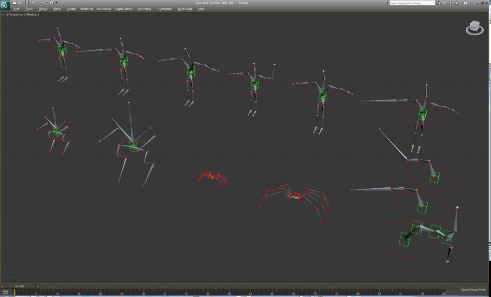Screen dimensions: 491x297
Task: Open the MAXScript menu
Action: click(185, 9)
